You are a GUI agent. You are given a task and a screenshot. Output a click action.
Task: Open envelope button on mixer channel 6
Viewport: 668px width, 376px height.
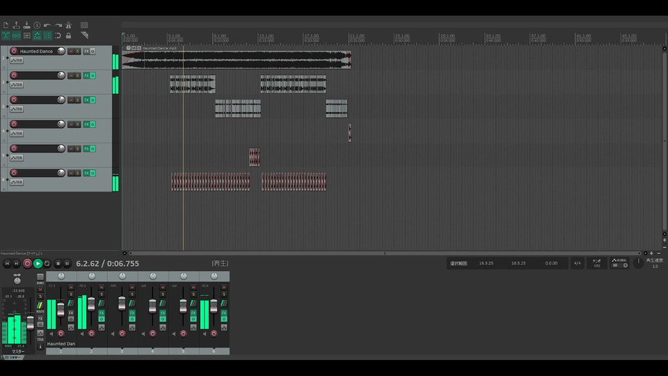tap(224, 327)
